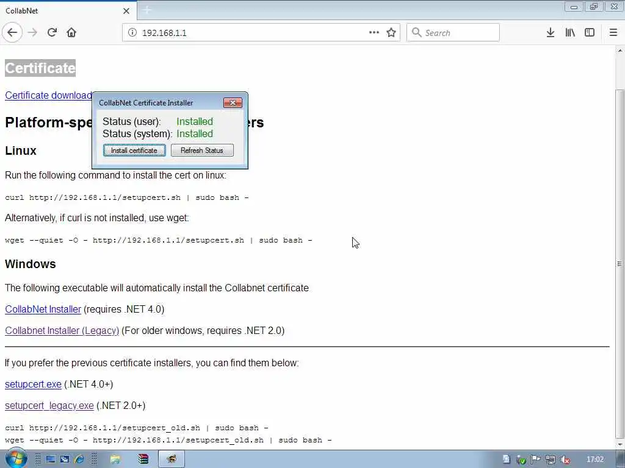The width and height of the screenshot is (625, 468).
Task: Click the curl setupcert.sh command line
Action: pyautogui.click(x=127, y=197)
